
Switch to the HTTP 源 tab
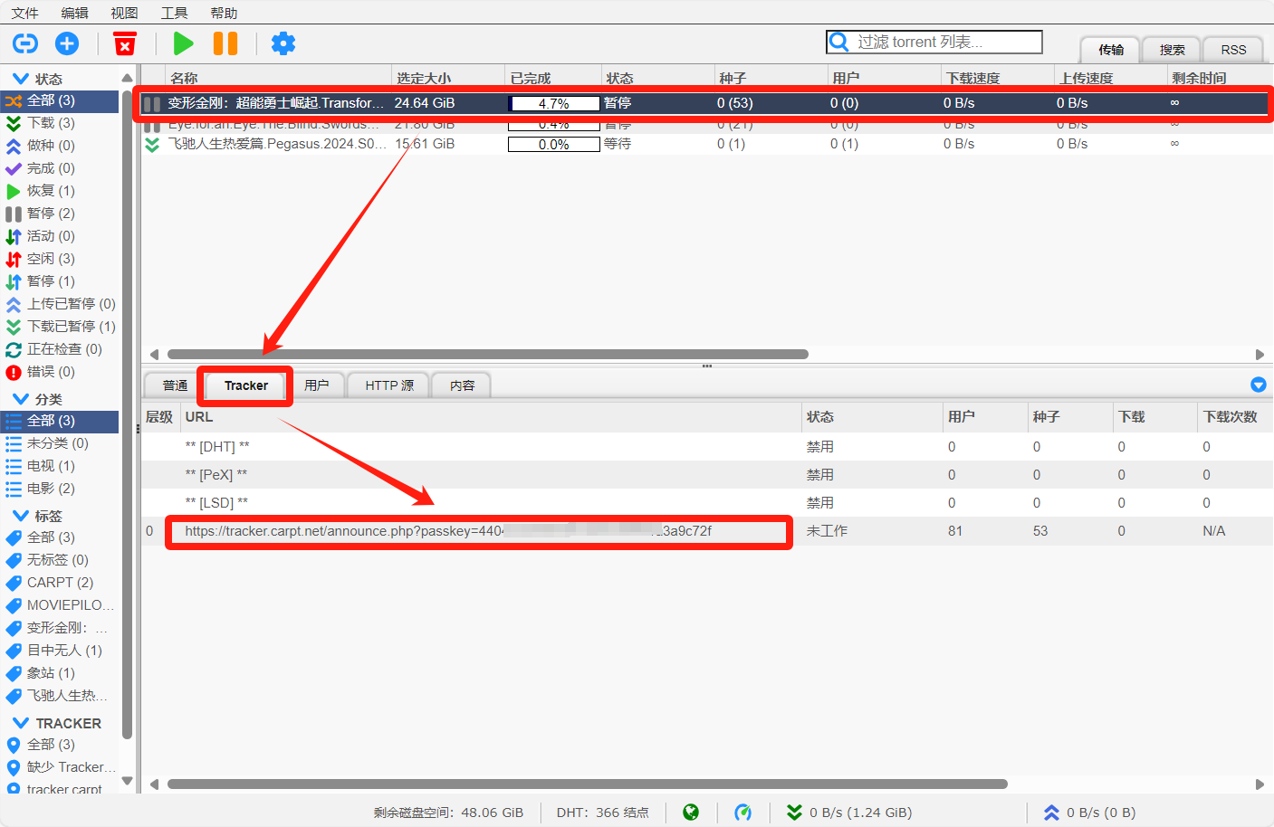click(x=389, y=385)
